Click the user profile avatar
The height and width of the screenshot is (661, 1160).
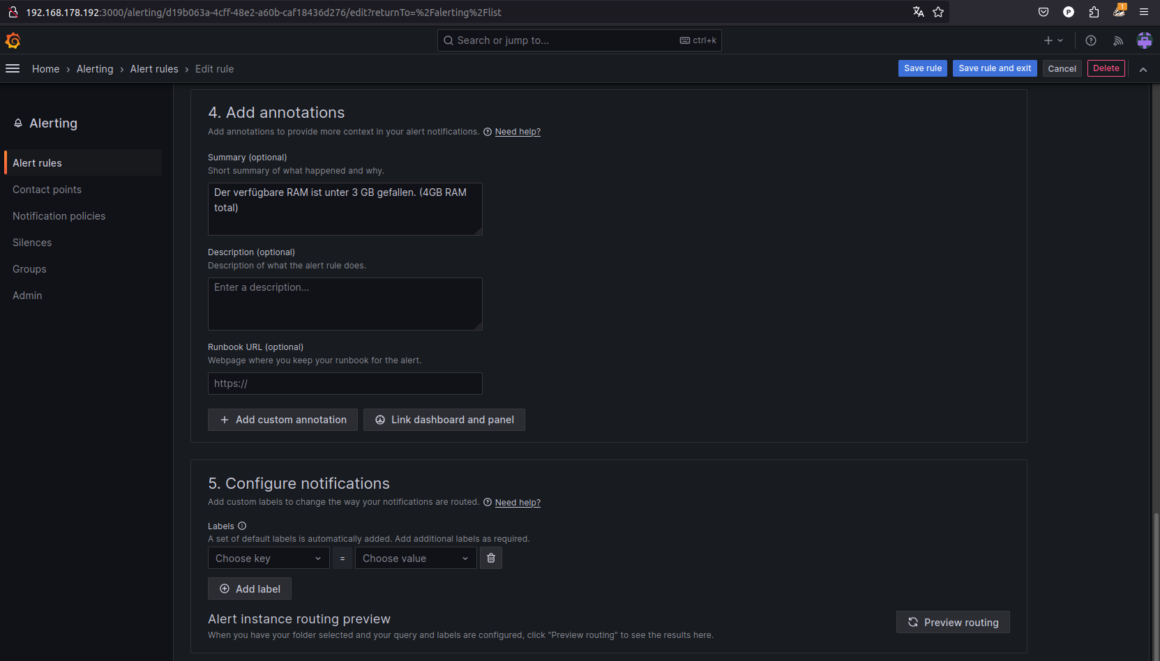[1144, 40]
